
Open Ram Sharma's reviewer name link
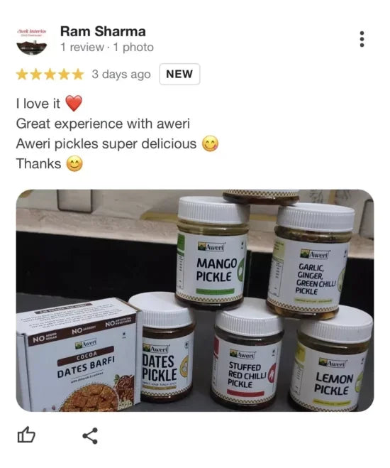[x=103, y=31]
